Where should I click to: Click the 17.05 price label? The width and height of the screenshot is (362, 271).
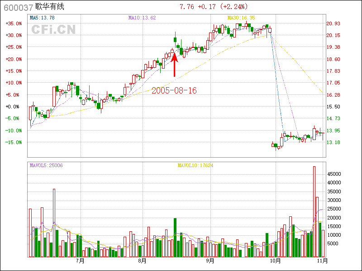point(333,83)
